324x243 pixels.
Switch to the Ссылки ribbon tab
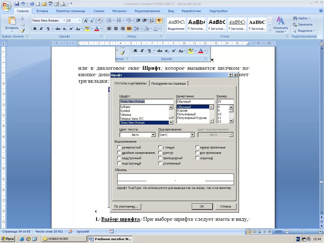click(x=99, y=11)
